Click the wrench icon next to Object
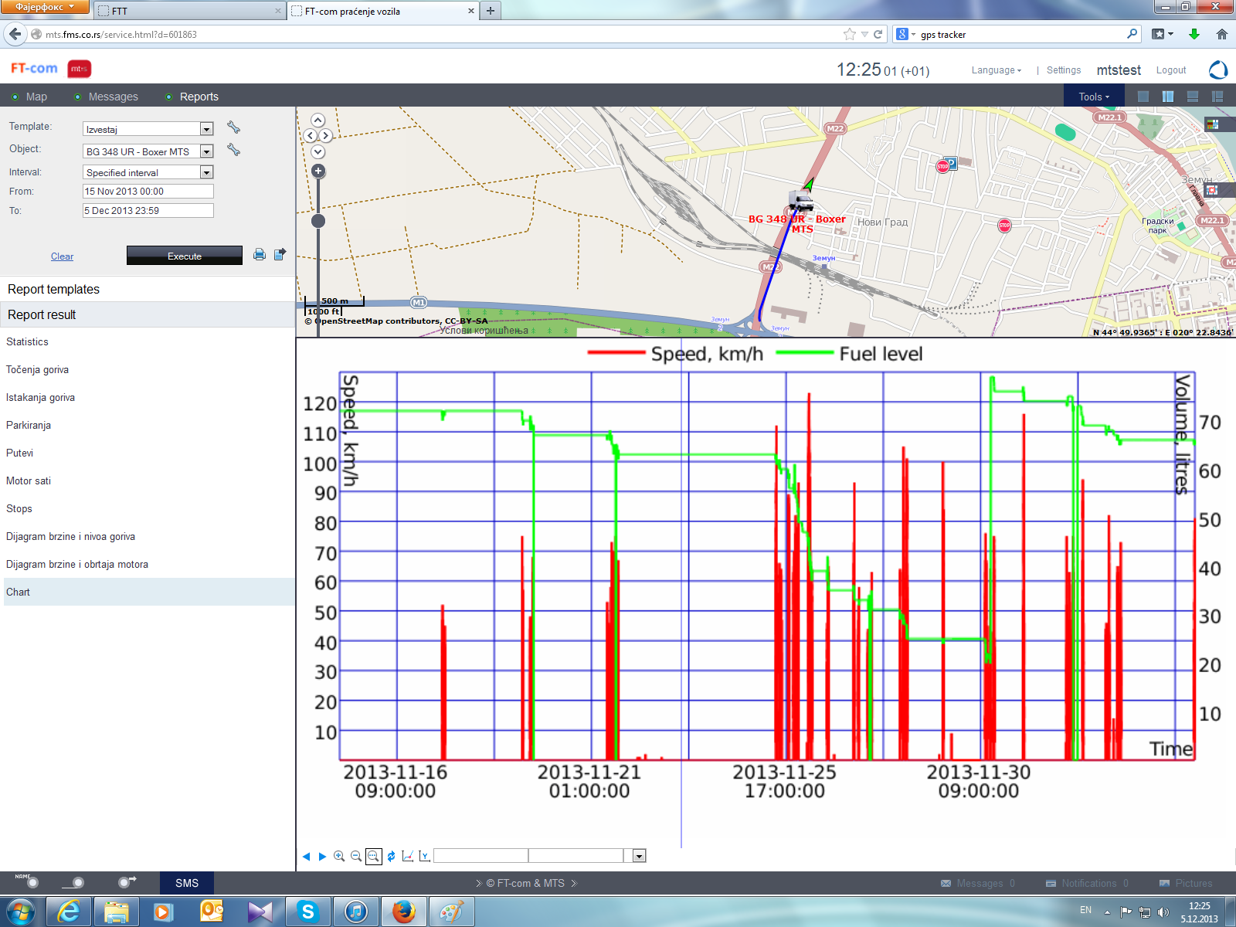Screen dimensions: 1236x927 (233, 150)
